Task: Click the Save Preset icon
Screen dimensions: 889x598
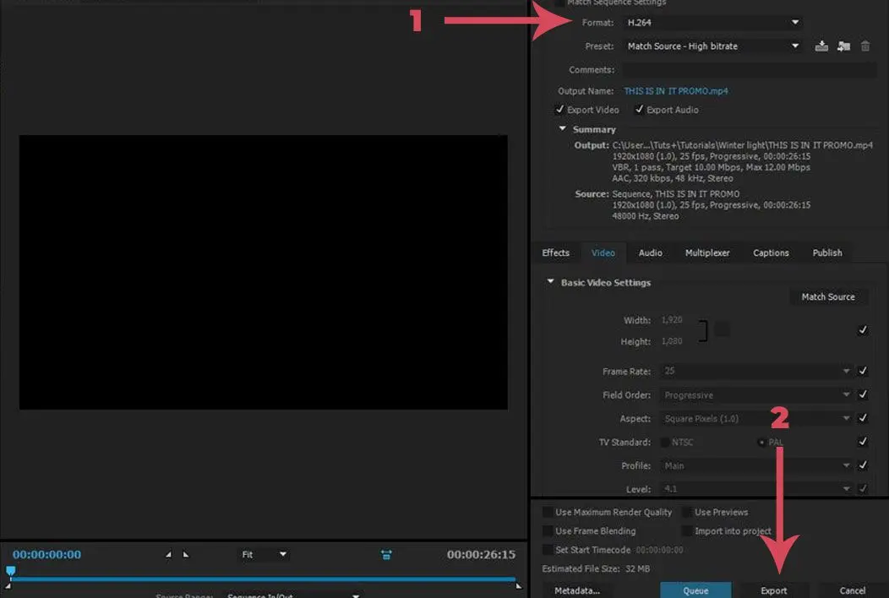Action: pyautogui.click(x=821, y=46)
